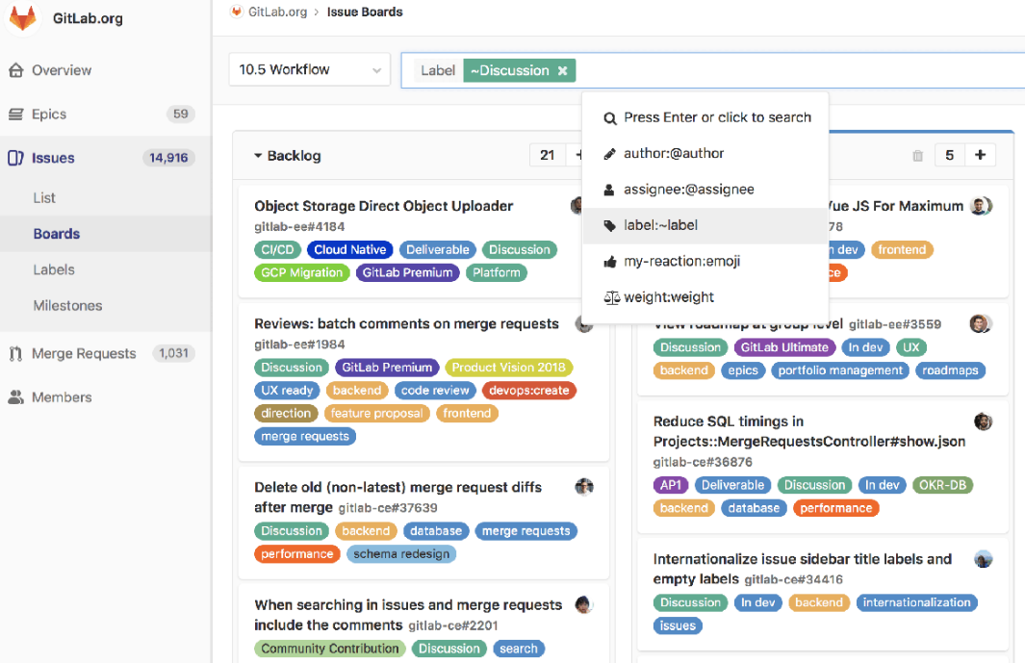
Task: Click the Members people icon
Action: 15,397
